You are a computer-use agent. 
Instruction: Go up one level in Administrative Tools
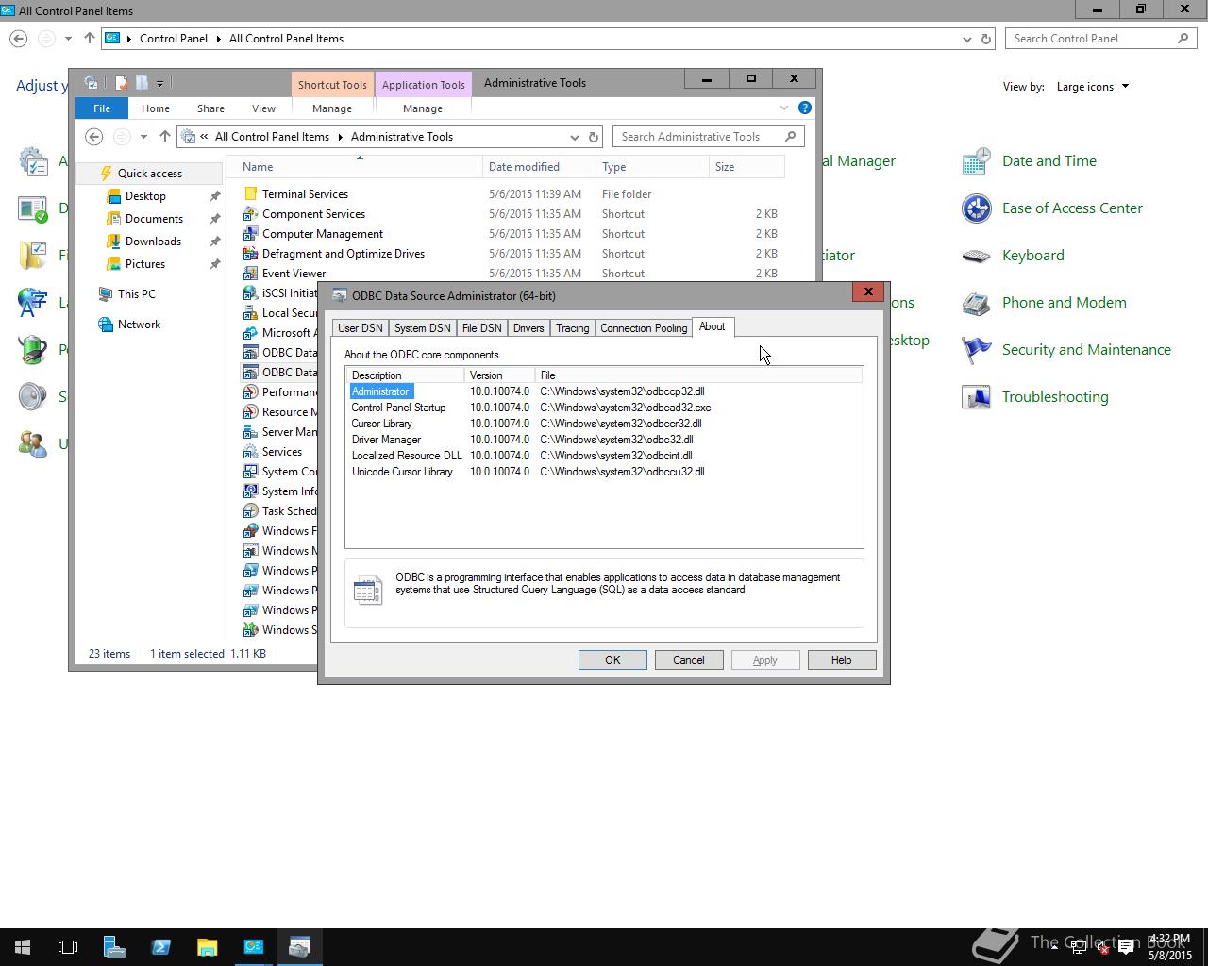coord(164,137)
